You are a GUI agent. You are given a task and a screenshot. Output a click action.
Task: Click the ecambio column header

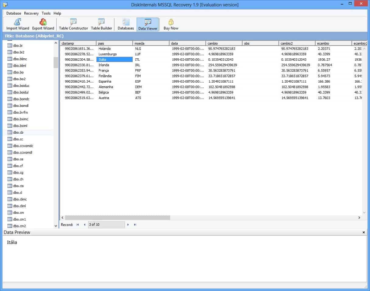[x=333, y=43]
